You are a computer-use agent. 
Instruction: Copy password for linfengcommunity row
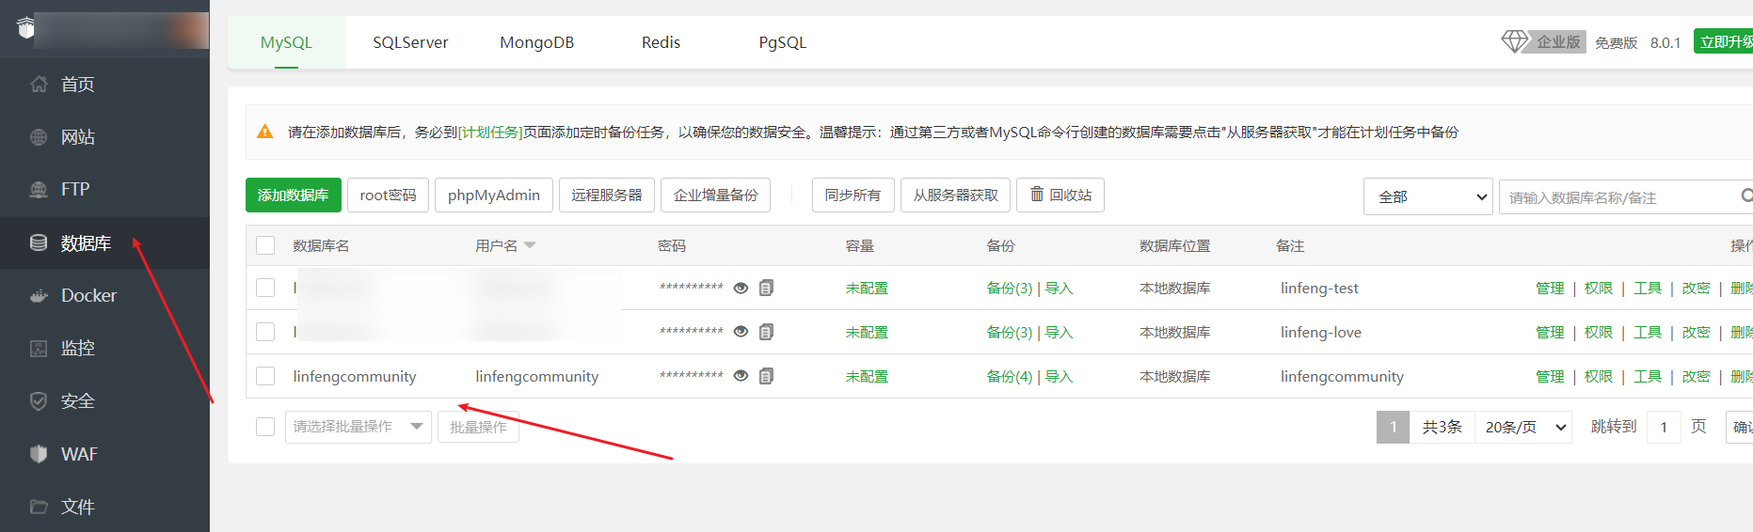point(766,376)
